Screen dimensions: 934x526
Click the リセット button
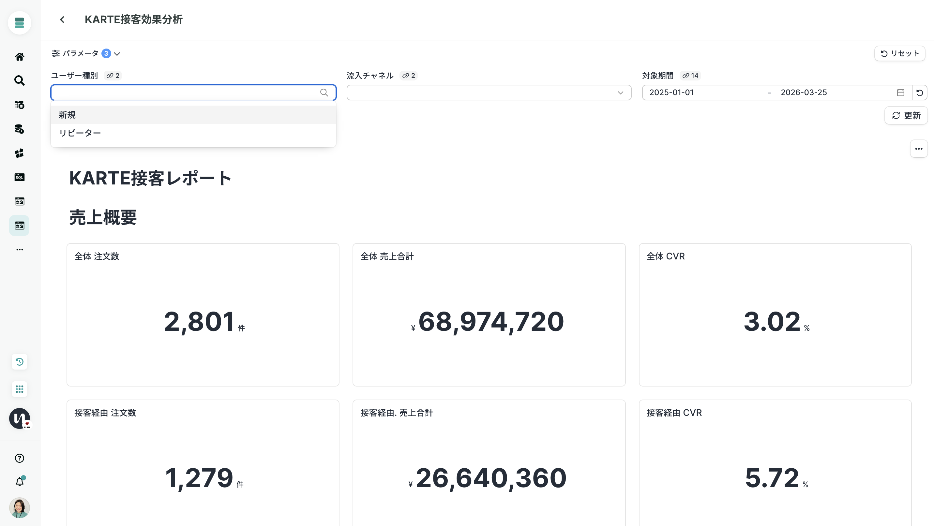(x=900, y=54)
